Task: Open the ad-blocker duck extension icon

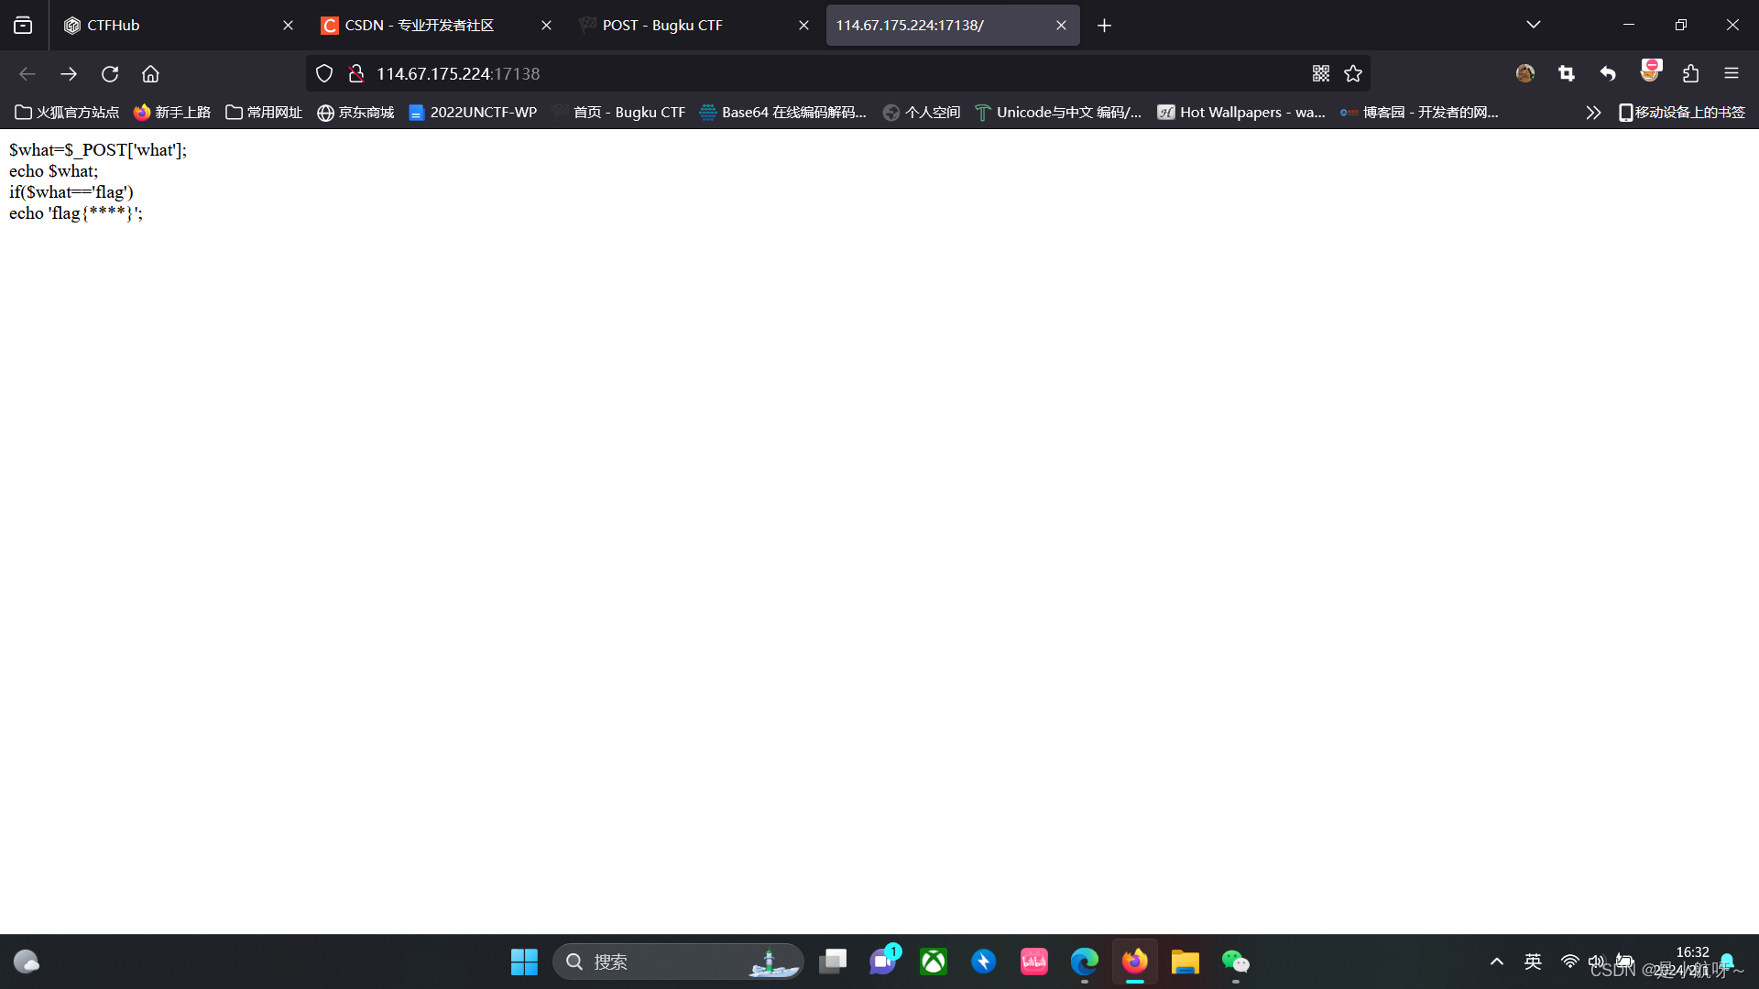Action: (x=1650, y=73)
